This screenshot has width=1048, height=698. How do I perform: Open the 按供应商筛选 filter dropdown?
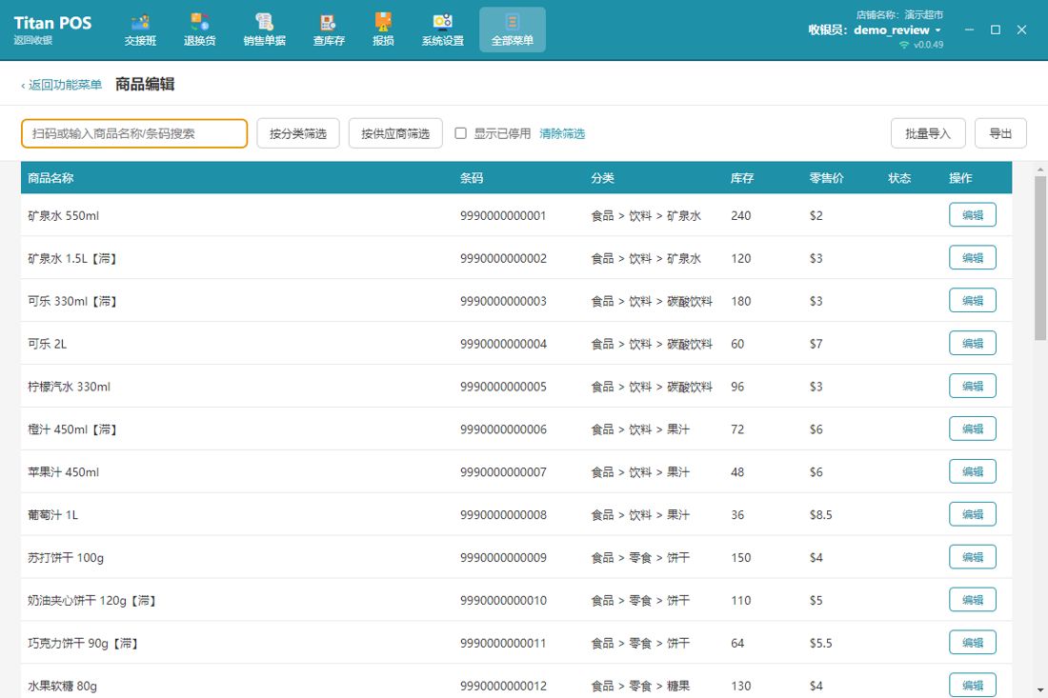(x=395, y=133)
